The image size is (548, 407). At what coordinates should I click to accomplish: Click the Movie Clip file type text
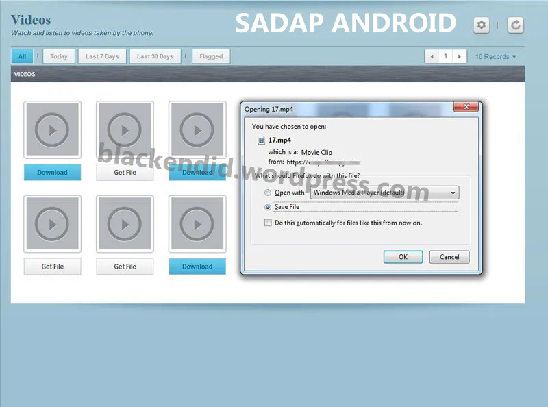coord(316,152)
